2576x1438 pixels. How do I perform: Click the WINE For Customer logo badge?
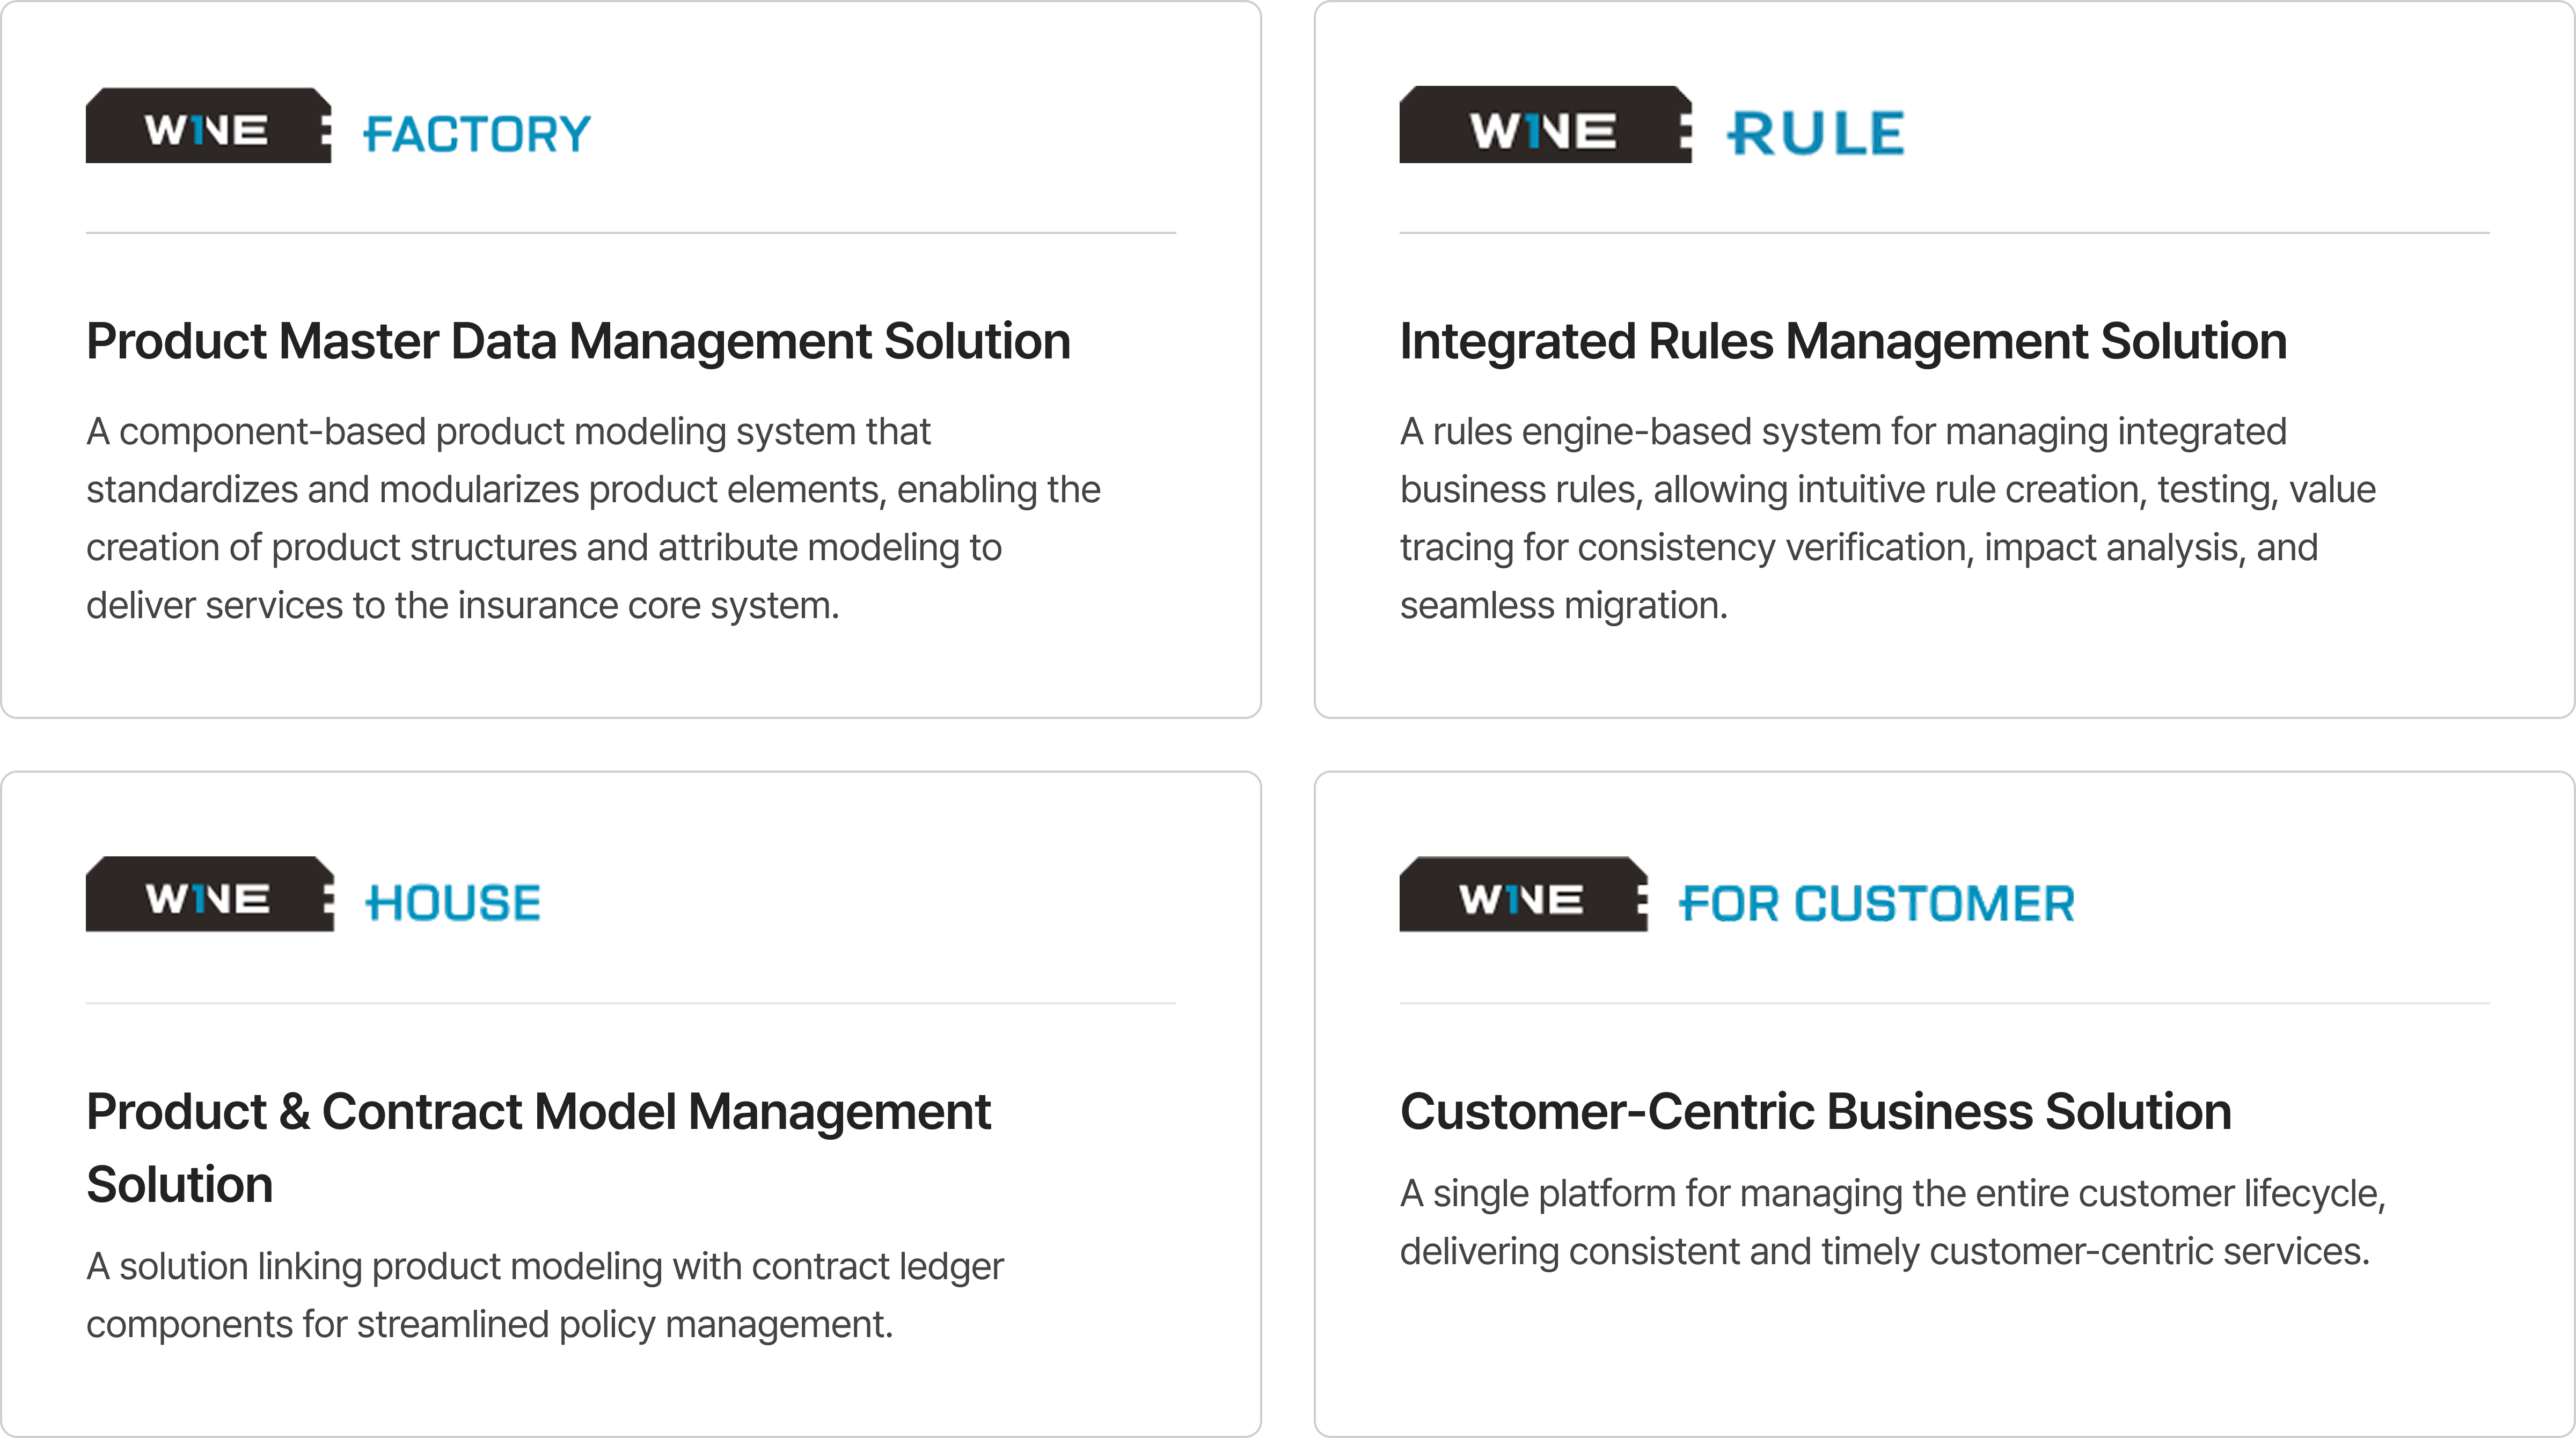1522,895
